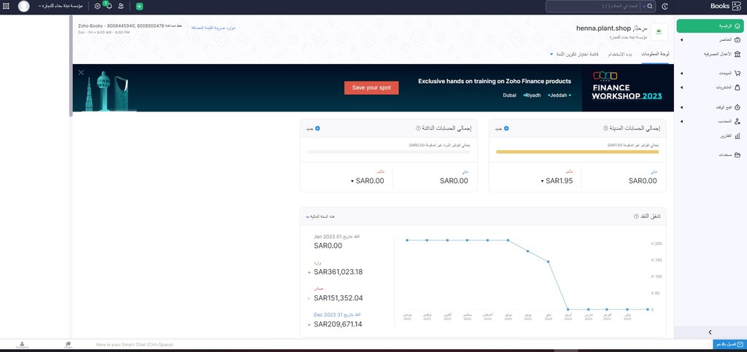Click the Save your spot button
Viewport: 747px width, 352px height.
tap(371, 88)
